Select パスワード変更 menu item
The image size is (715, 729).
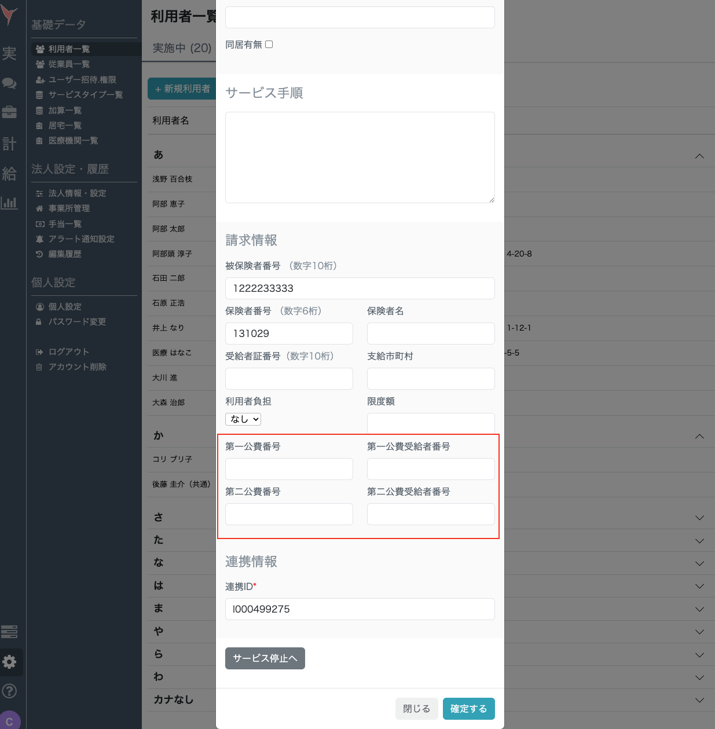(77, 322)
